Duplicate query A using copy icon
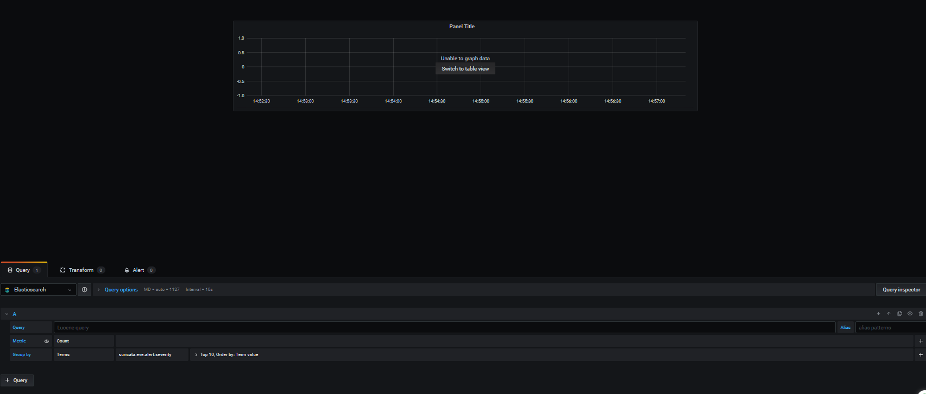Viewport: 926px width, 394px height. 899,314
